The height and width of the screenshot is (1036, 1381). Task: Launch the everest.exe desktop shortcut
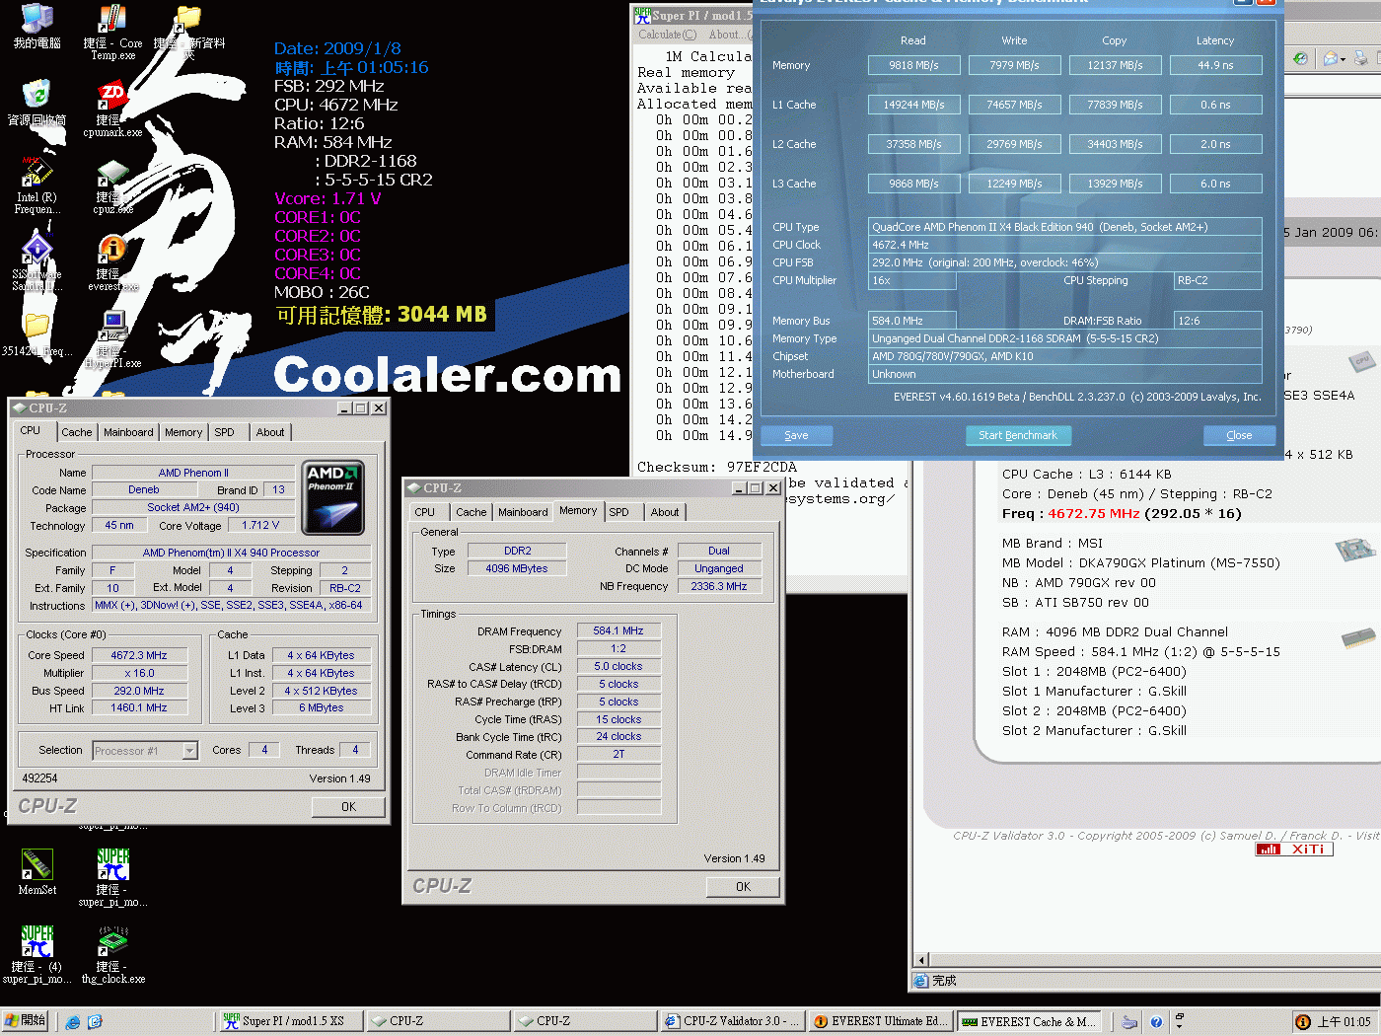click(x=112, y=262)
